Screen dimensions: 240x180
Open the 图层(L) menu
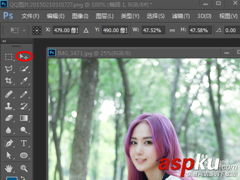105,16
